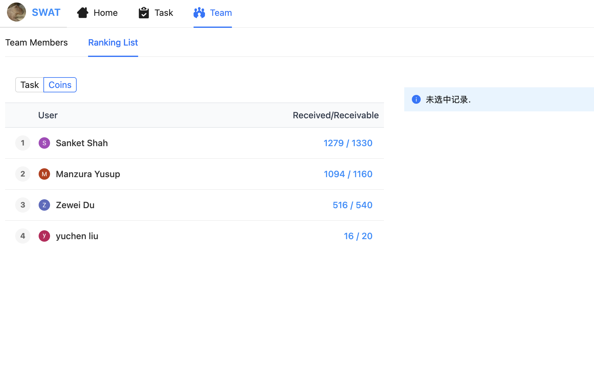
Task: Click yuchen liu's 16 / 20 value
Action: coord(358,236)
